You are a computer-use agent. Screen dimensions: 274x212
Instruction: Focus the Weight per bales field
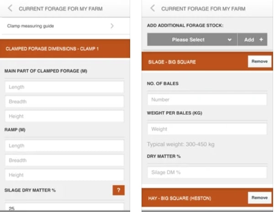coord(207,129)
